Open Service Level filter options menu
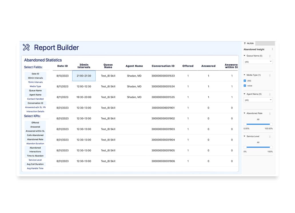Image resolution: width=295 pixels, height=213 pixels. click(x=270, y=137)
